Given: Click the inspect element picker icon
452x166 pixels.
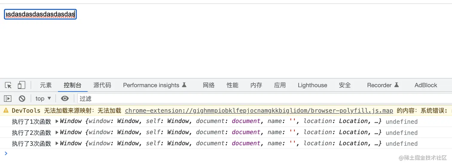Looking at the screenshot, I should coord(8,85).
